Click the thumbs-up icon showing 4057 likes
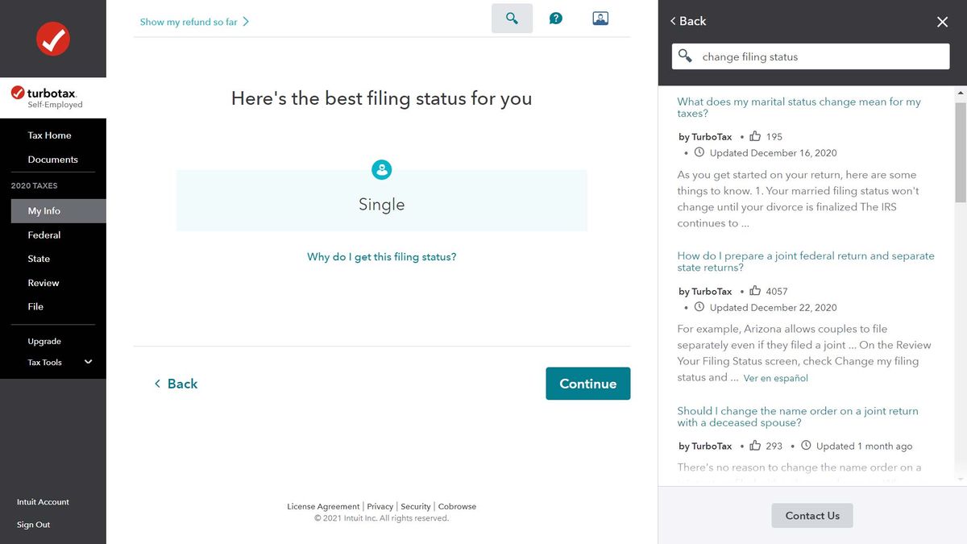Image resolution: width=967 pixels, height=544 pixels. tap(754, 291)
